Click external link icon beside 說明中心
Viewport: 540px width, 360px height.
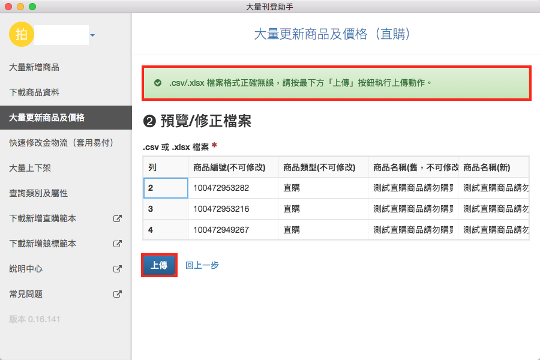(x=118, y=269)
